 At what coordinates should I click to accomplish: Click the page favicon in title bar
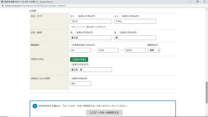[2, 2]
